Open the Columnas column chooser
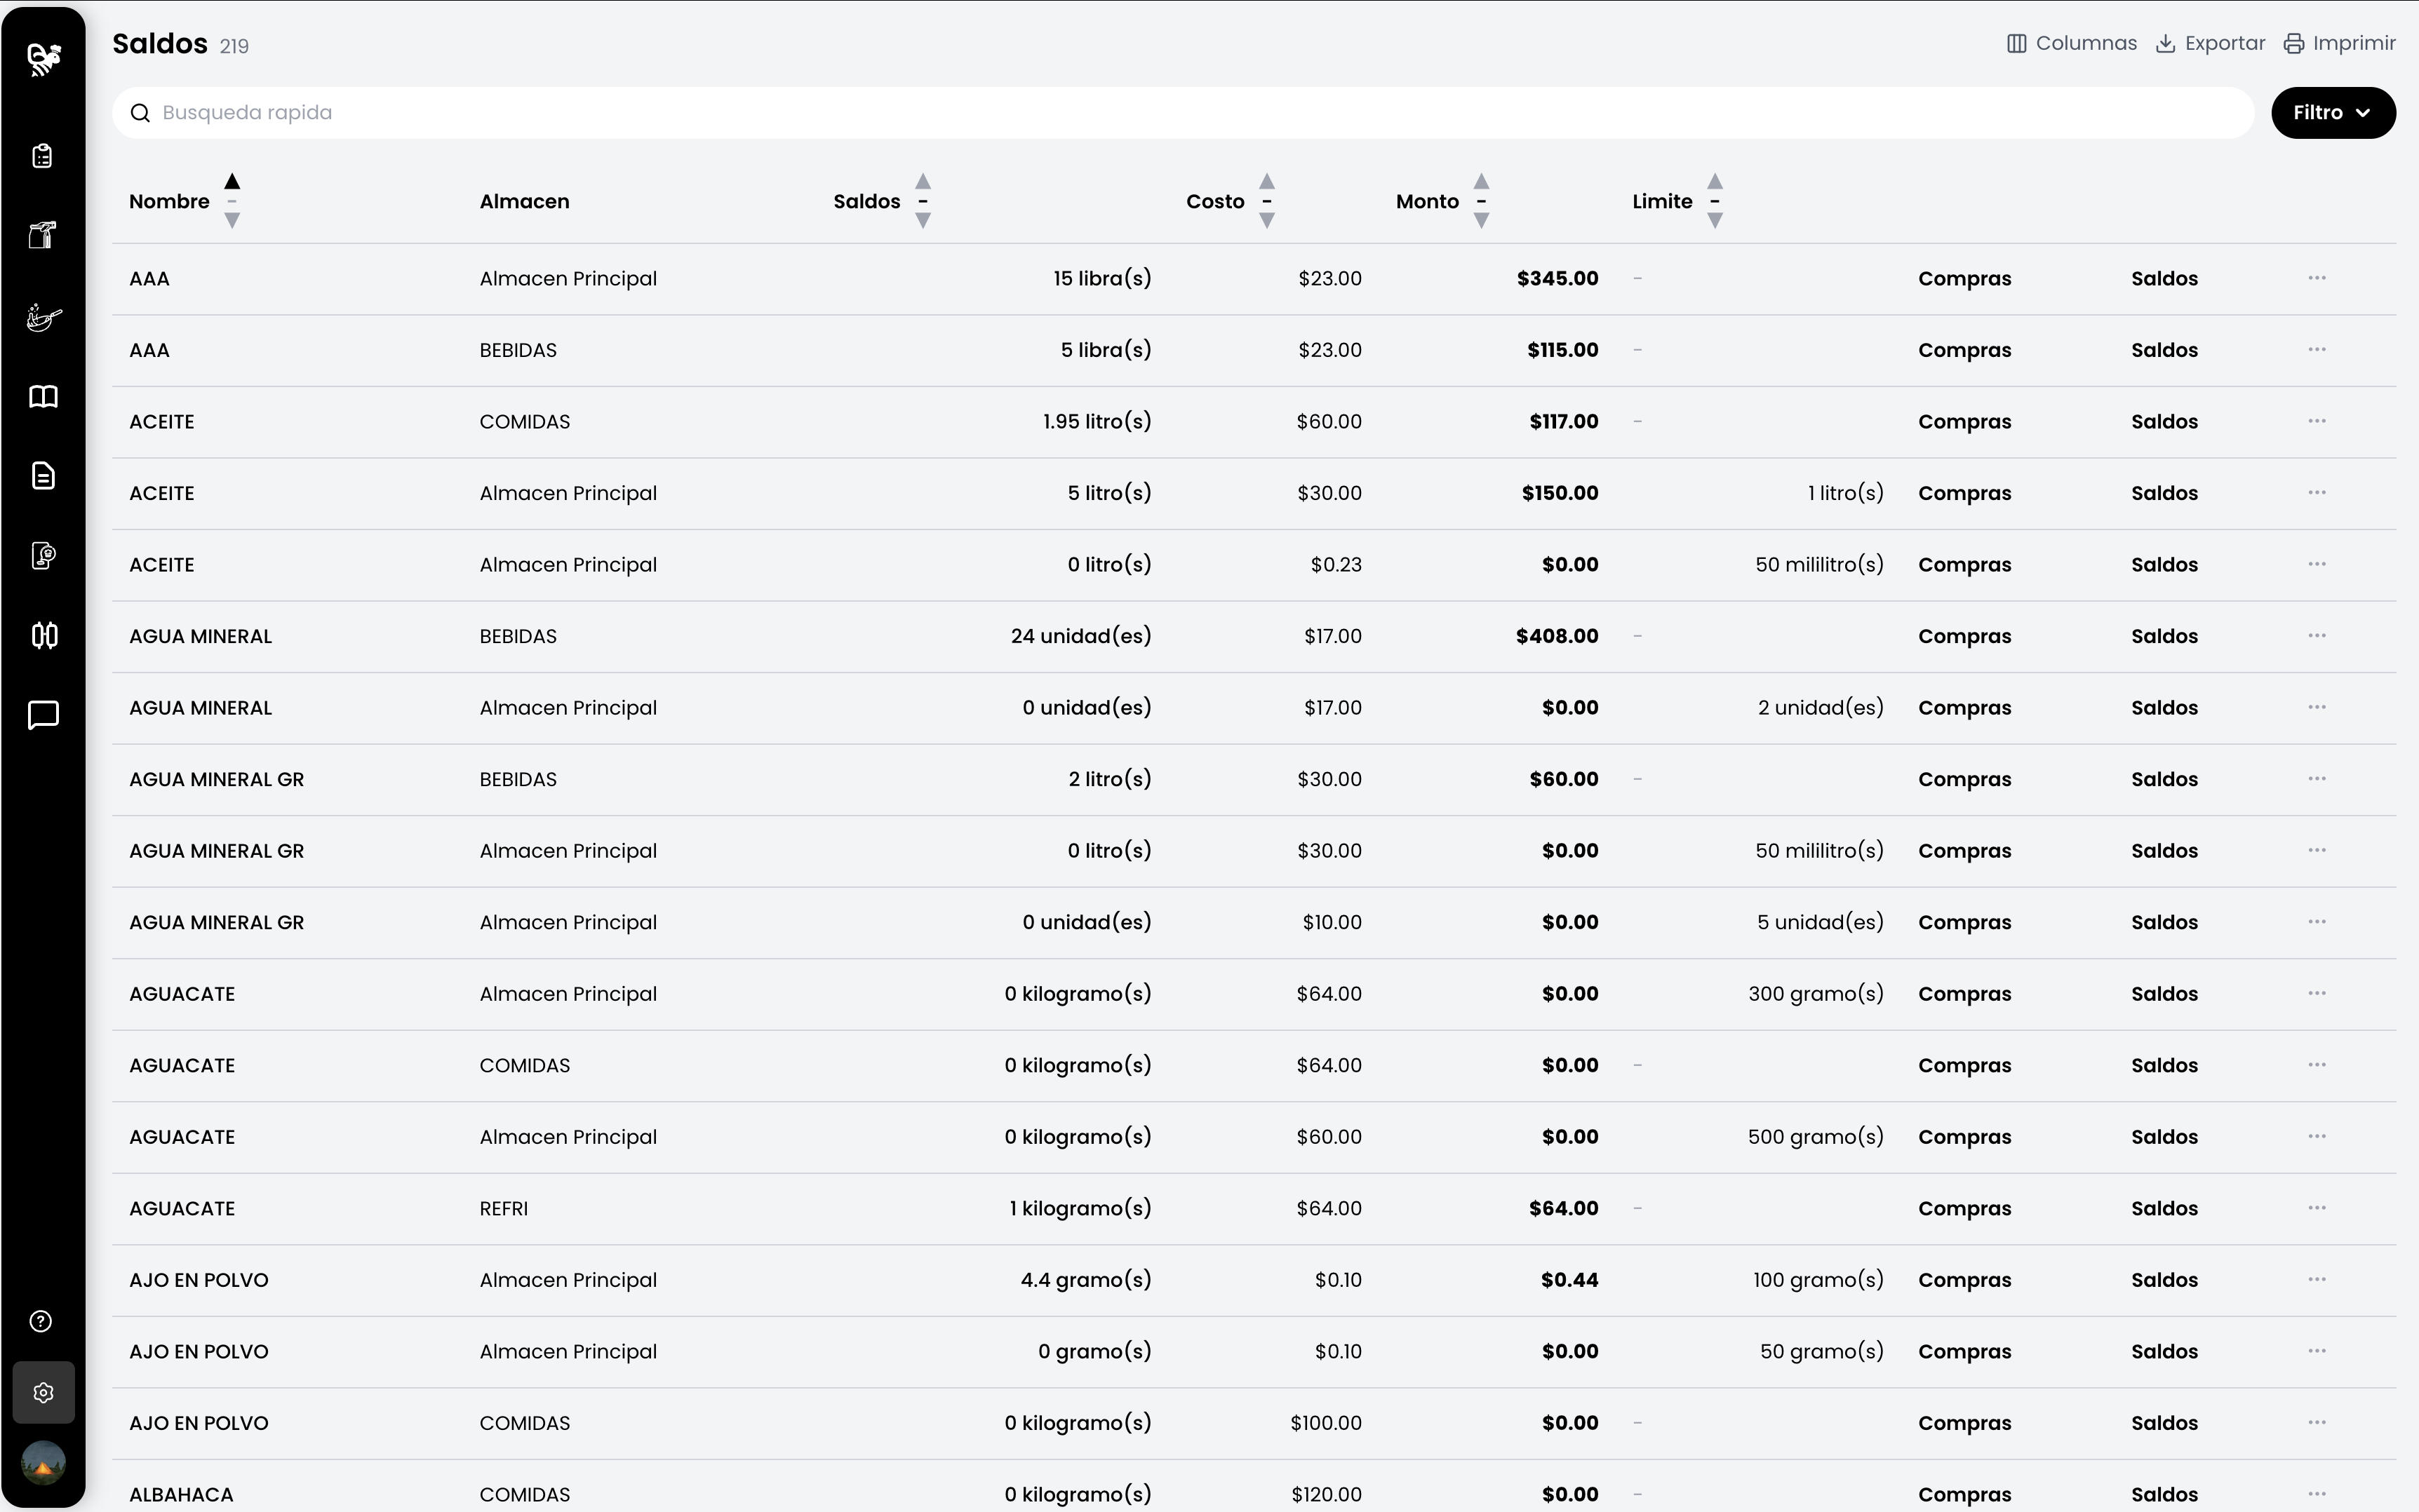2419x1512 pixels. coord(2072,44)
